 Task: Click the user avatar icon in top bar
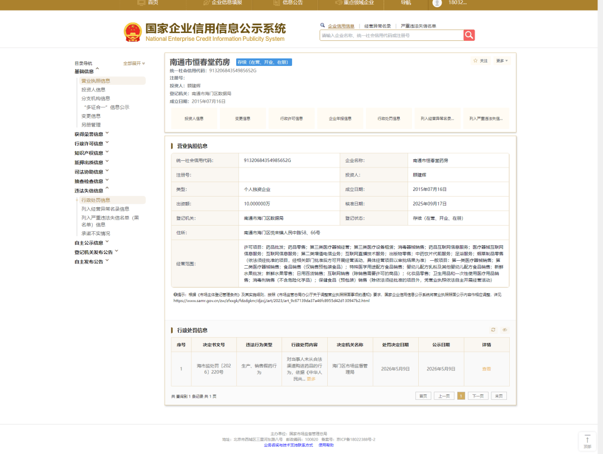[x=437, y=3]
